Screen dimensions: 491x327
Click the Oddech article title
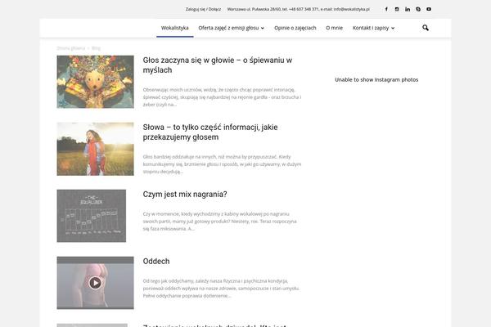click(156, 262)
